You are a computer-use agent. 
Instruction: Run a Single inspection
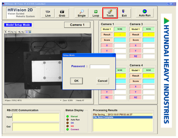(82, 13)
